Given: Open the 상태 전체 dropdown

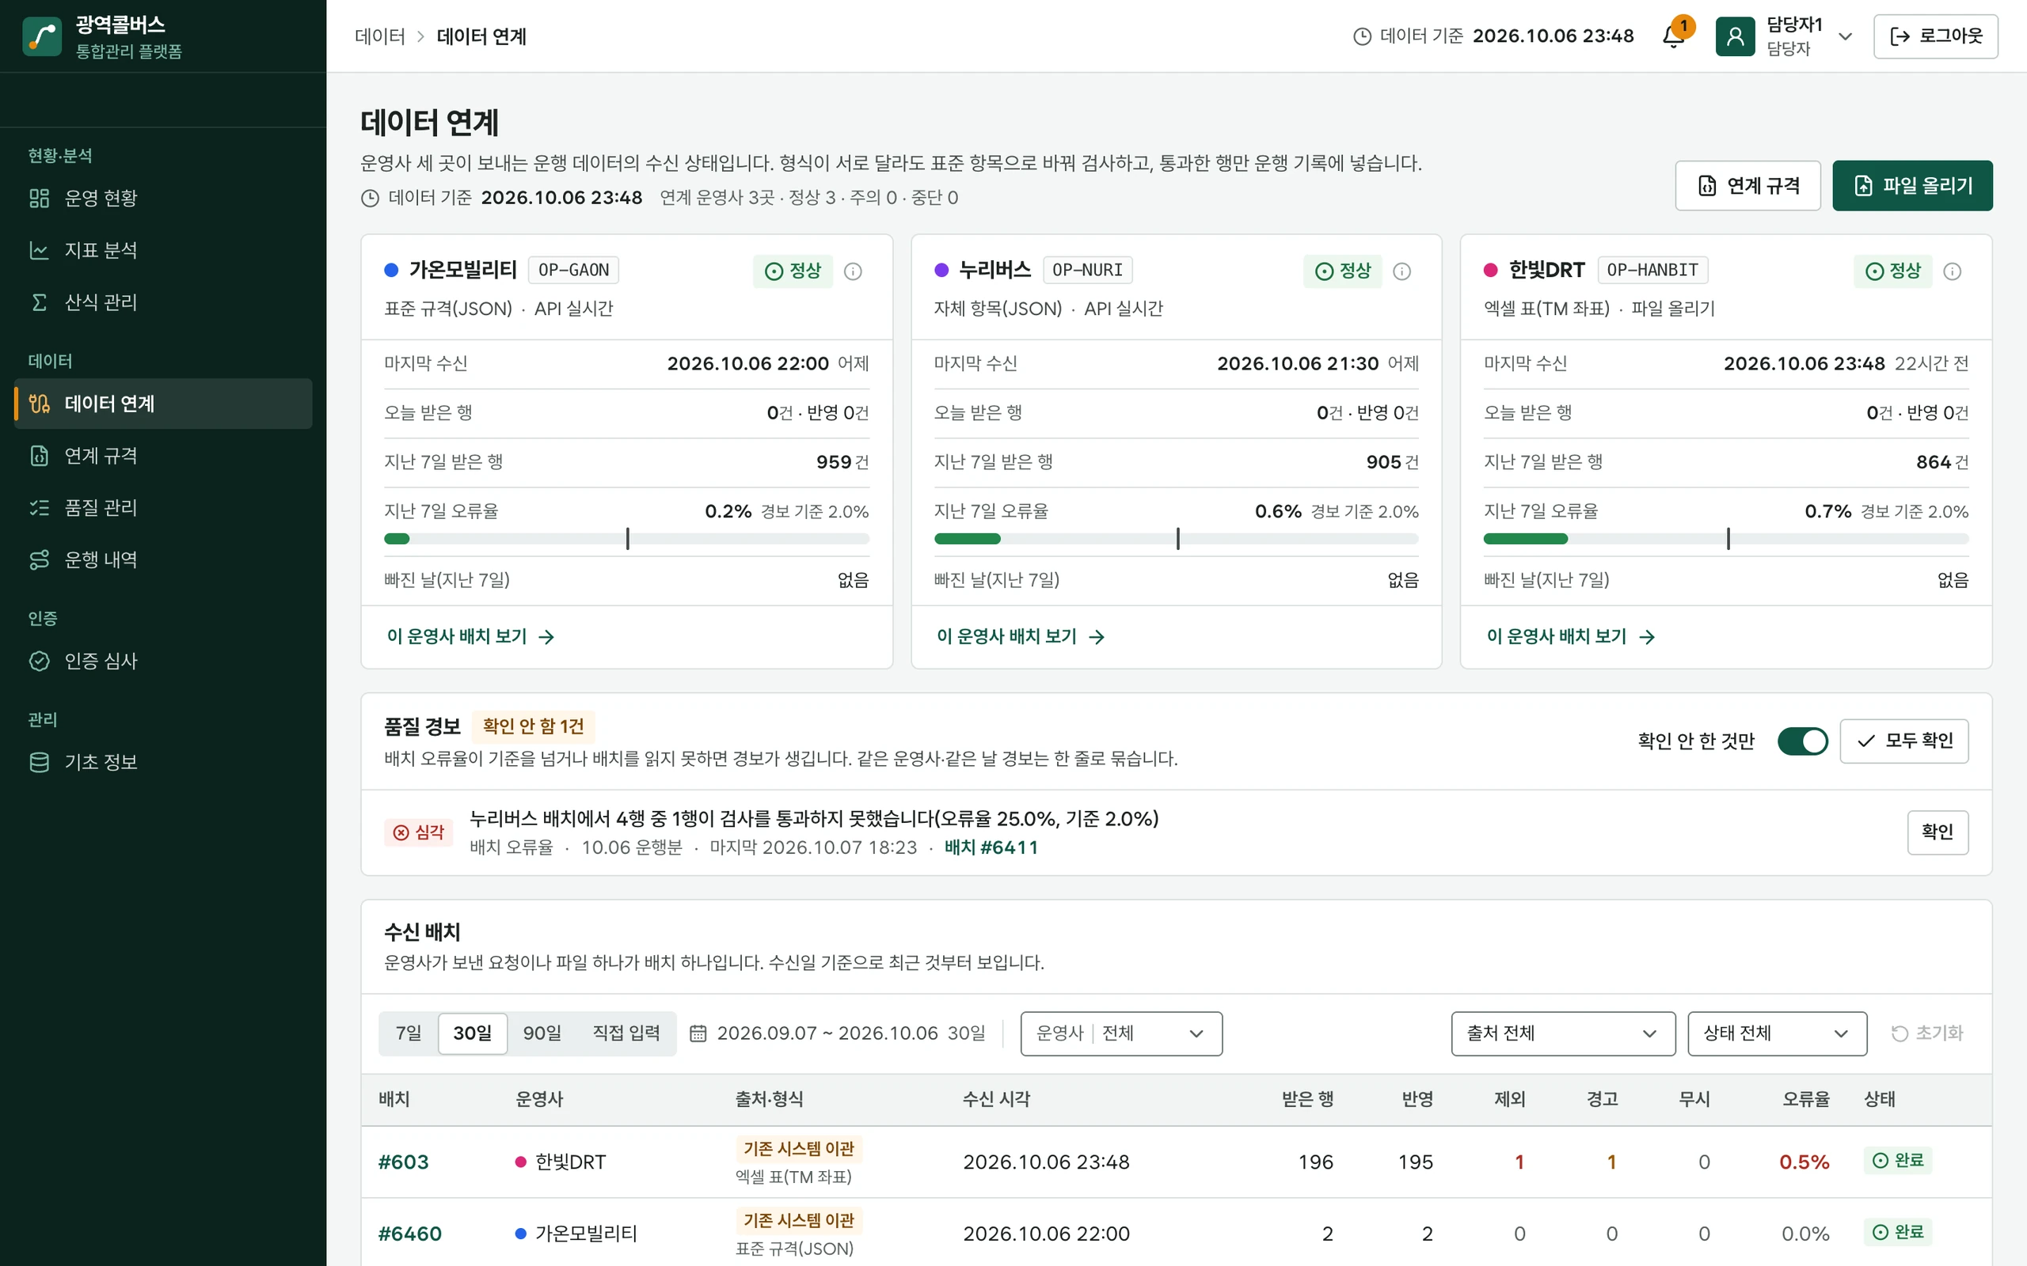Looking at the screenshot, I should (x=1777, y=1033).
